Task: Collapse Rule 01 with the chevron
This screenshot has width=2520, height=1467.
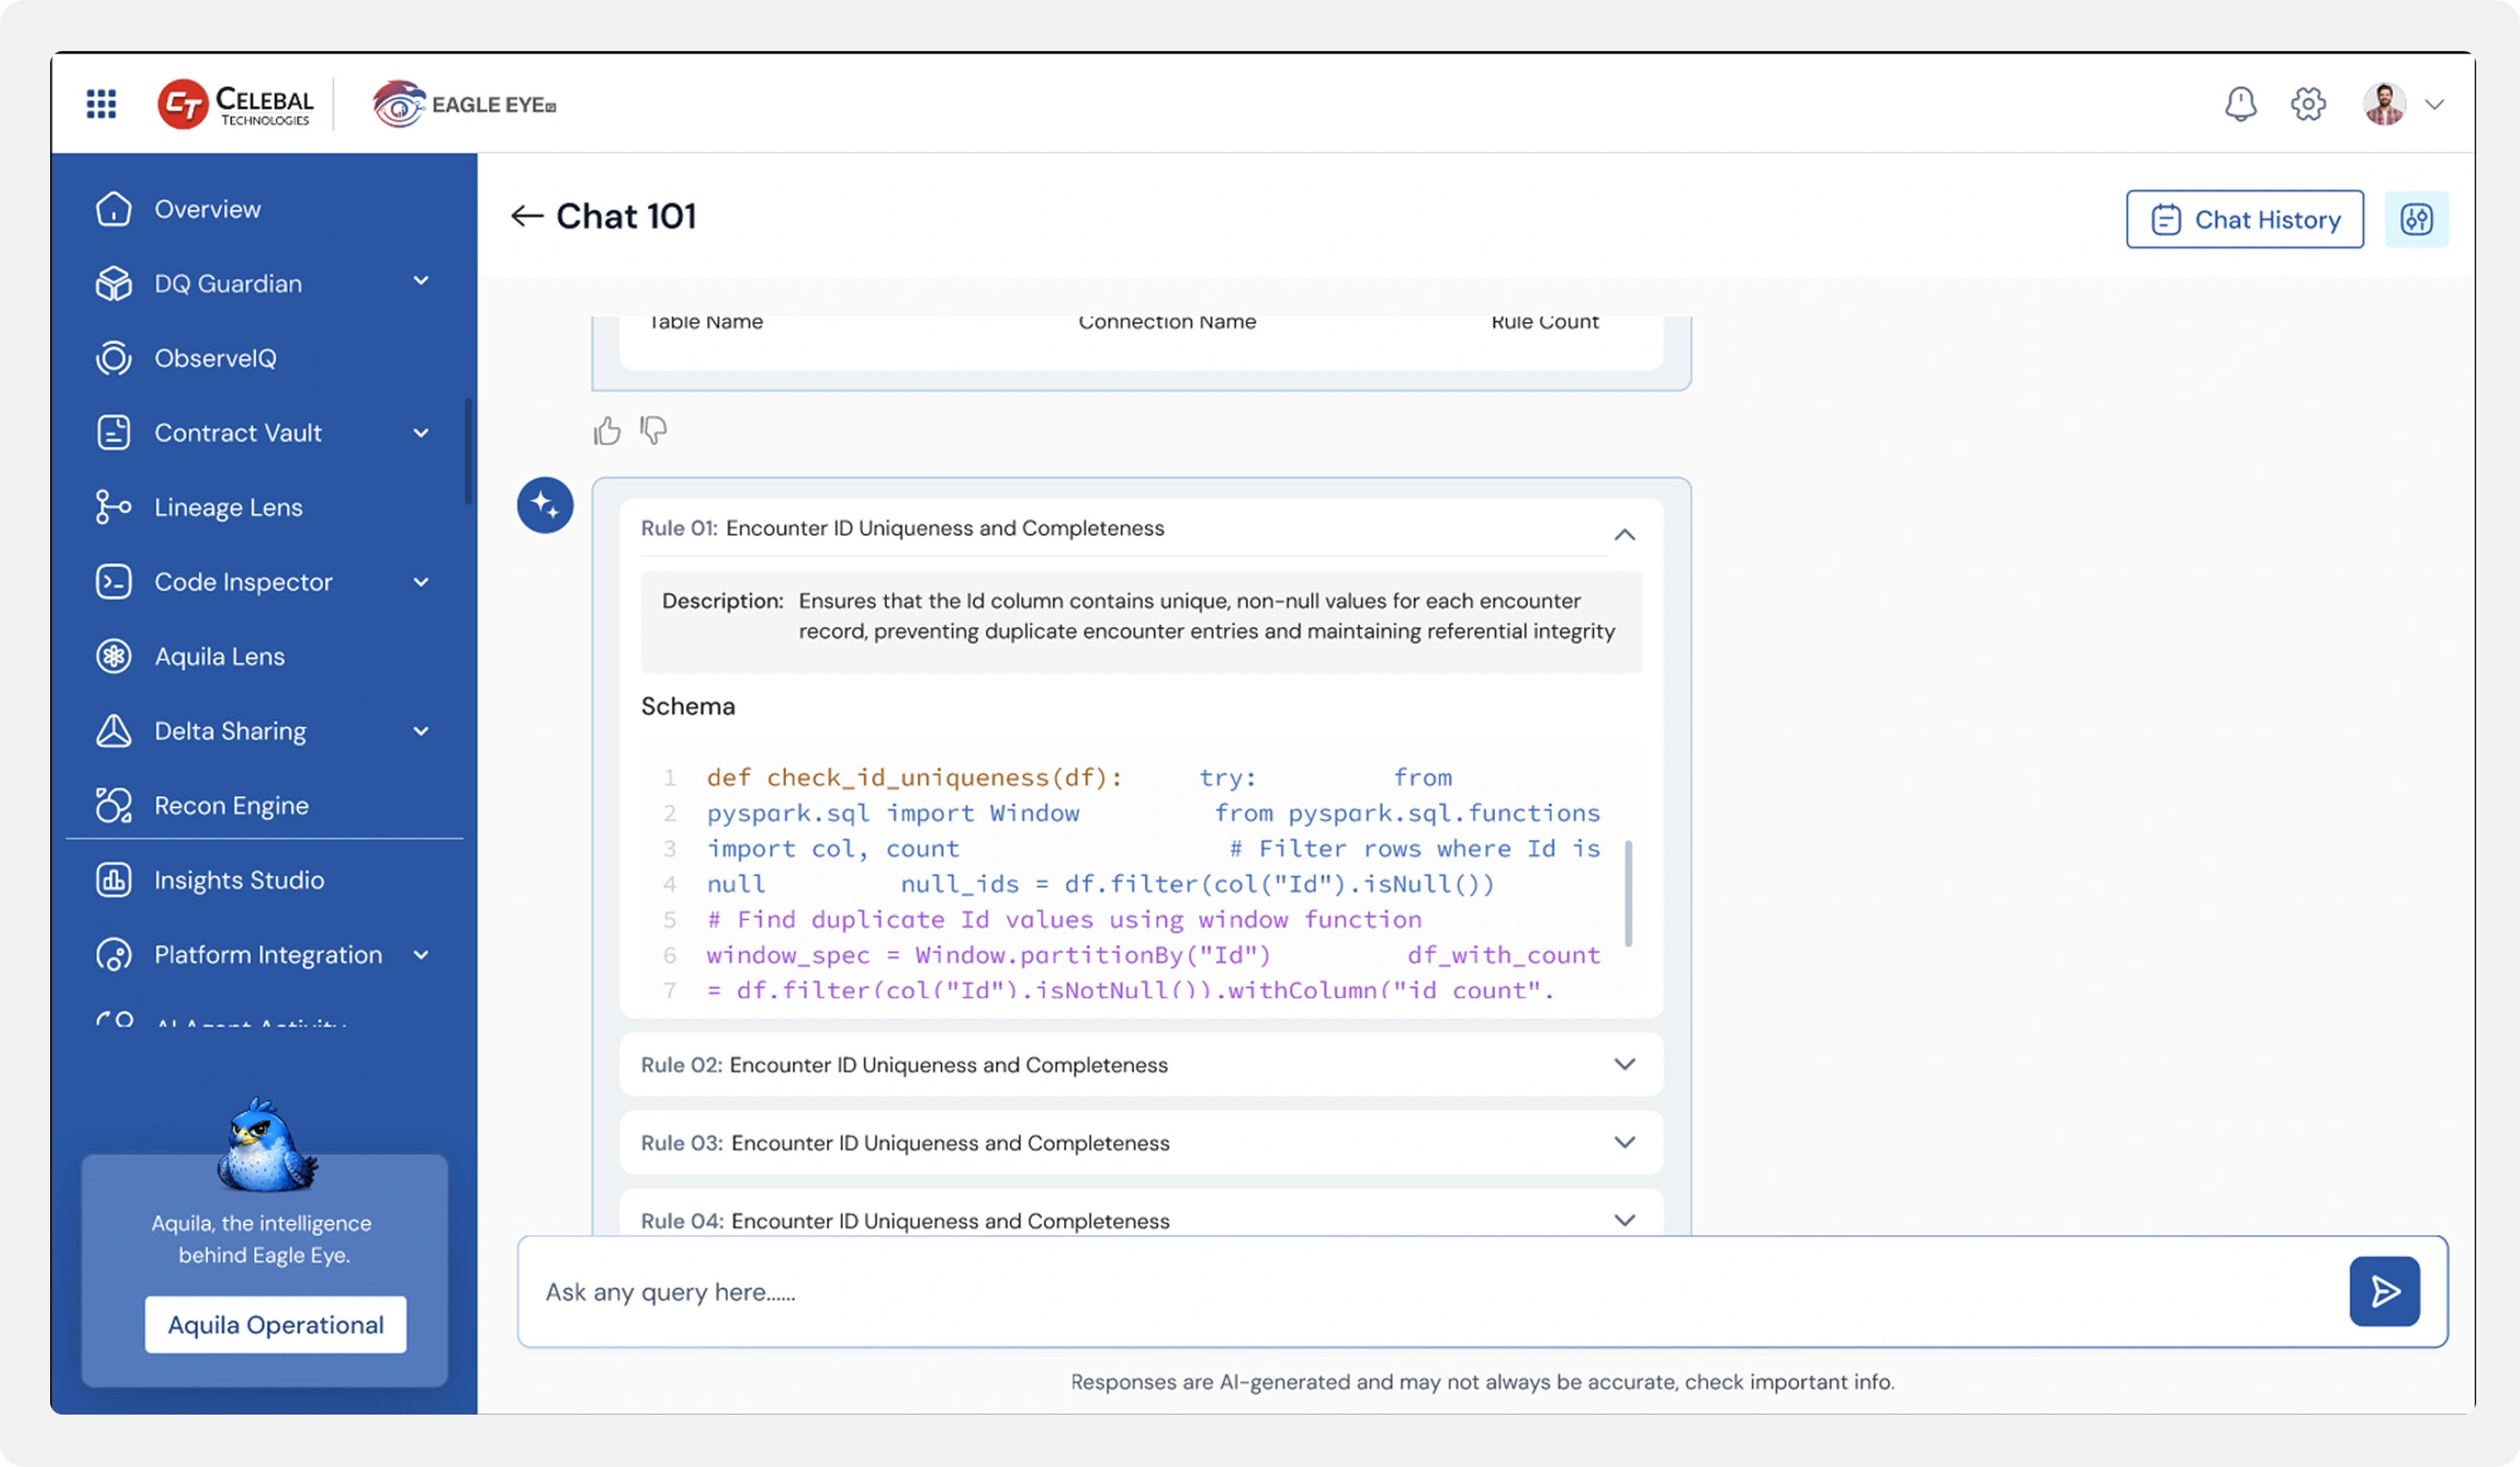Action: [x=1625, y=535]
